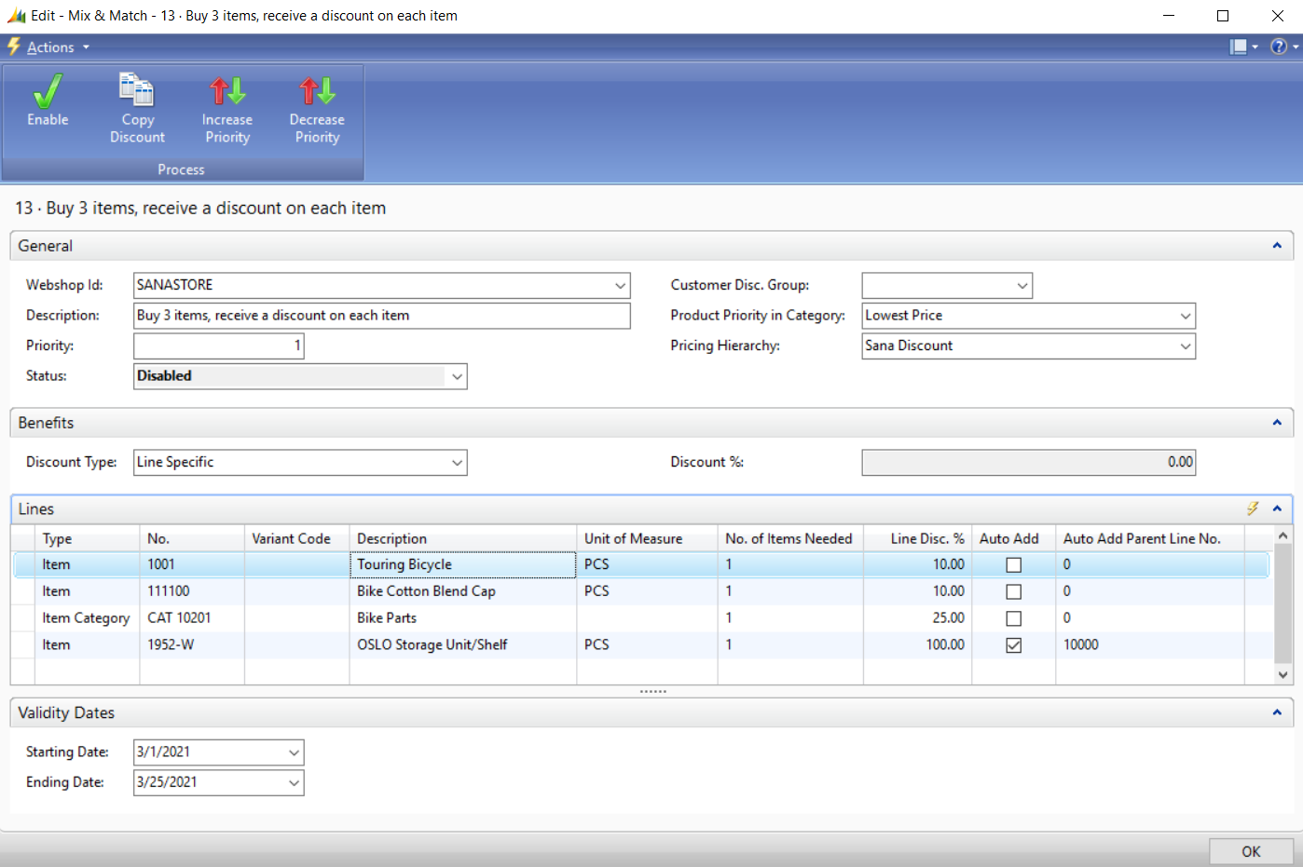Image resolution: width=1303 pixels, height=867 pixels.
Task: Click the Description text field
Action: [381, 316]
